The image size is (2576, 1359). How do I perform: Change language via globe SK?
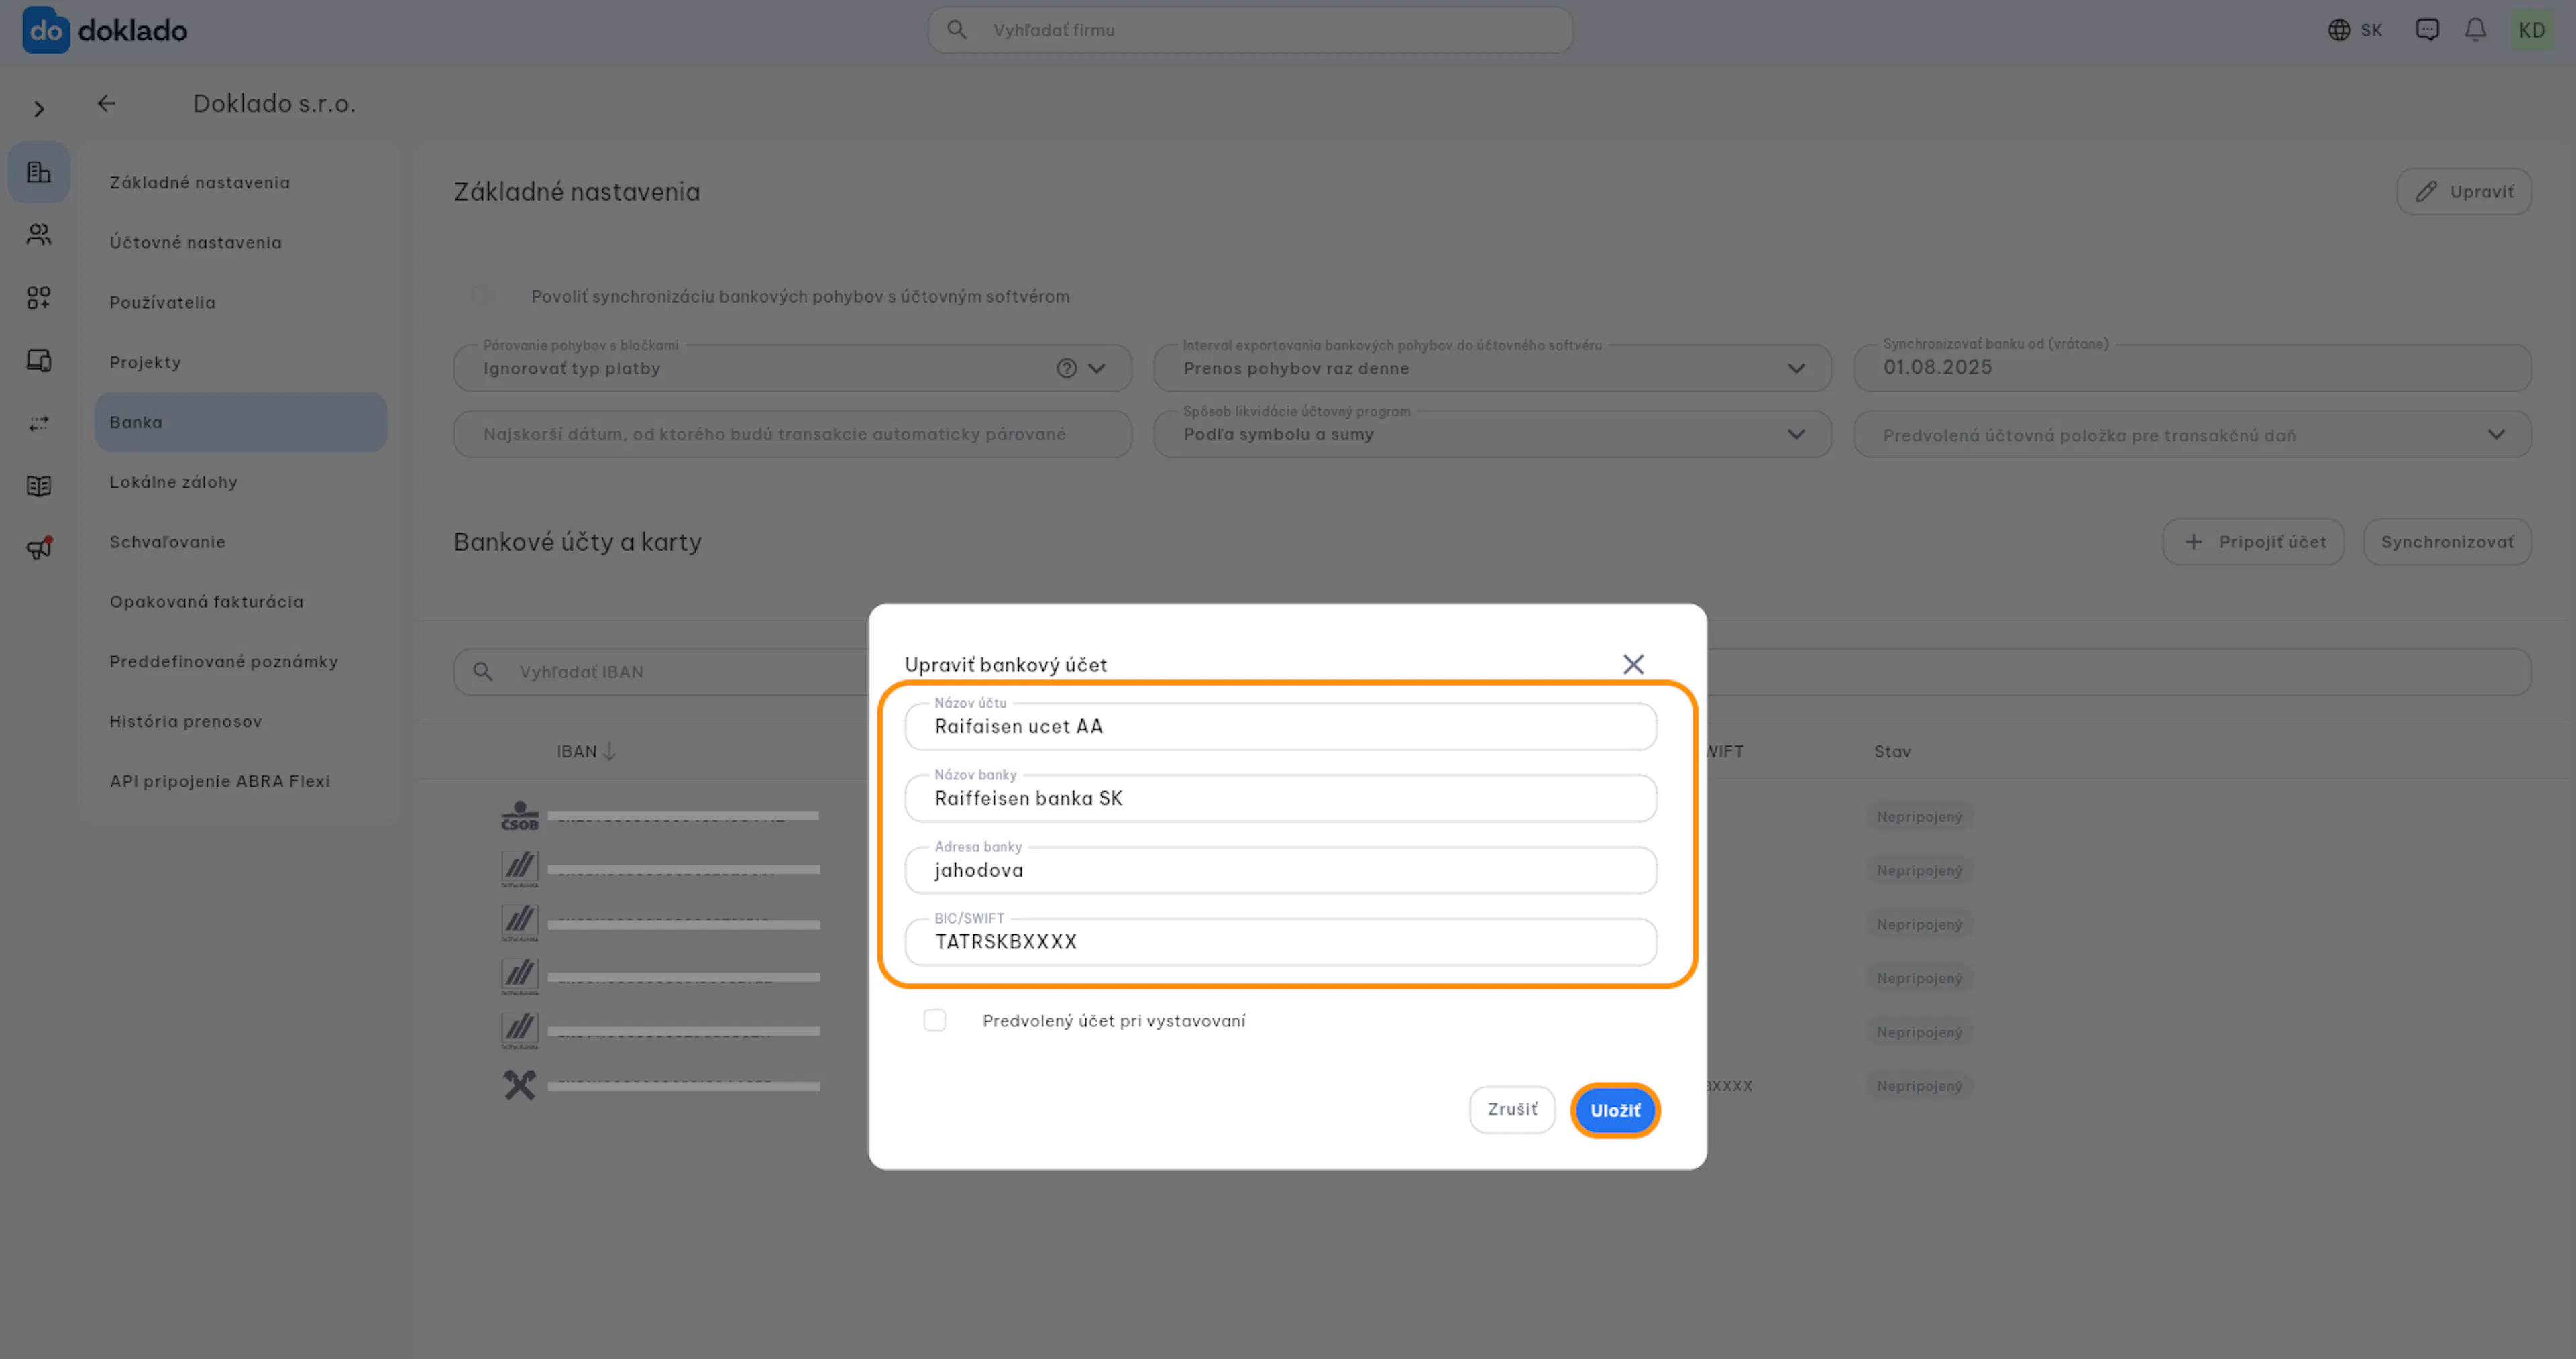2355,30
